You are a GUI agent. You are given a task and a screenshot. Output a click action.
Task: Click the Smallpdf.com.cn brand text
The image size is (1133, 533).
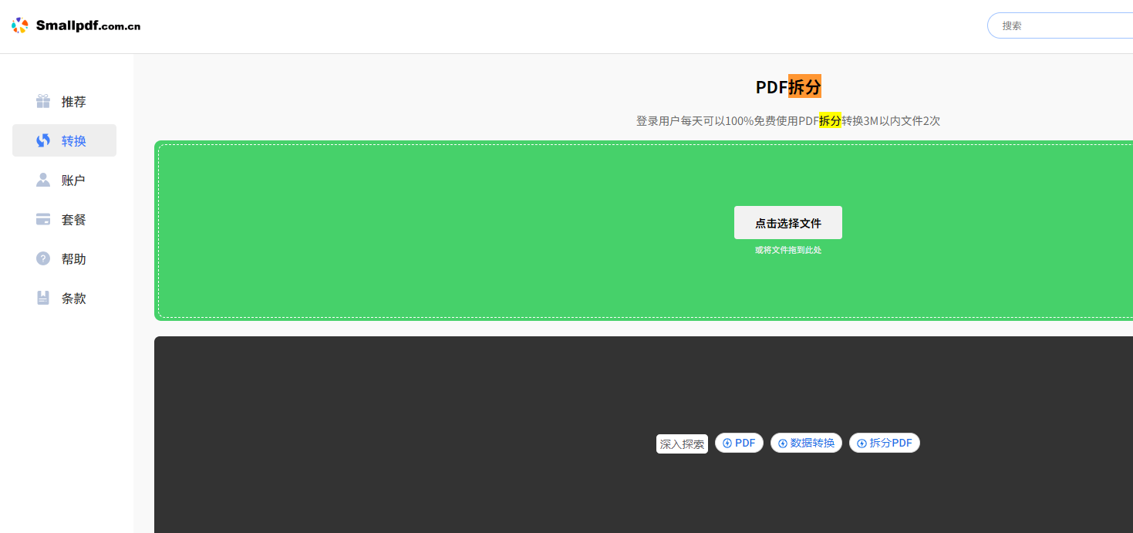(88, 25)
